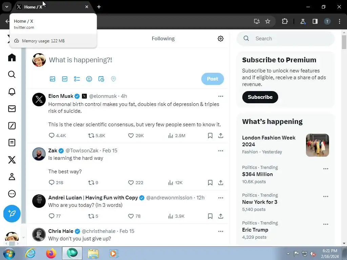Add a GIF to new post
The image size is (347, 260).
click(65, 79)
